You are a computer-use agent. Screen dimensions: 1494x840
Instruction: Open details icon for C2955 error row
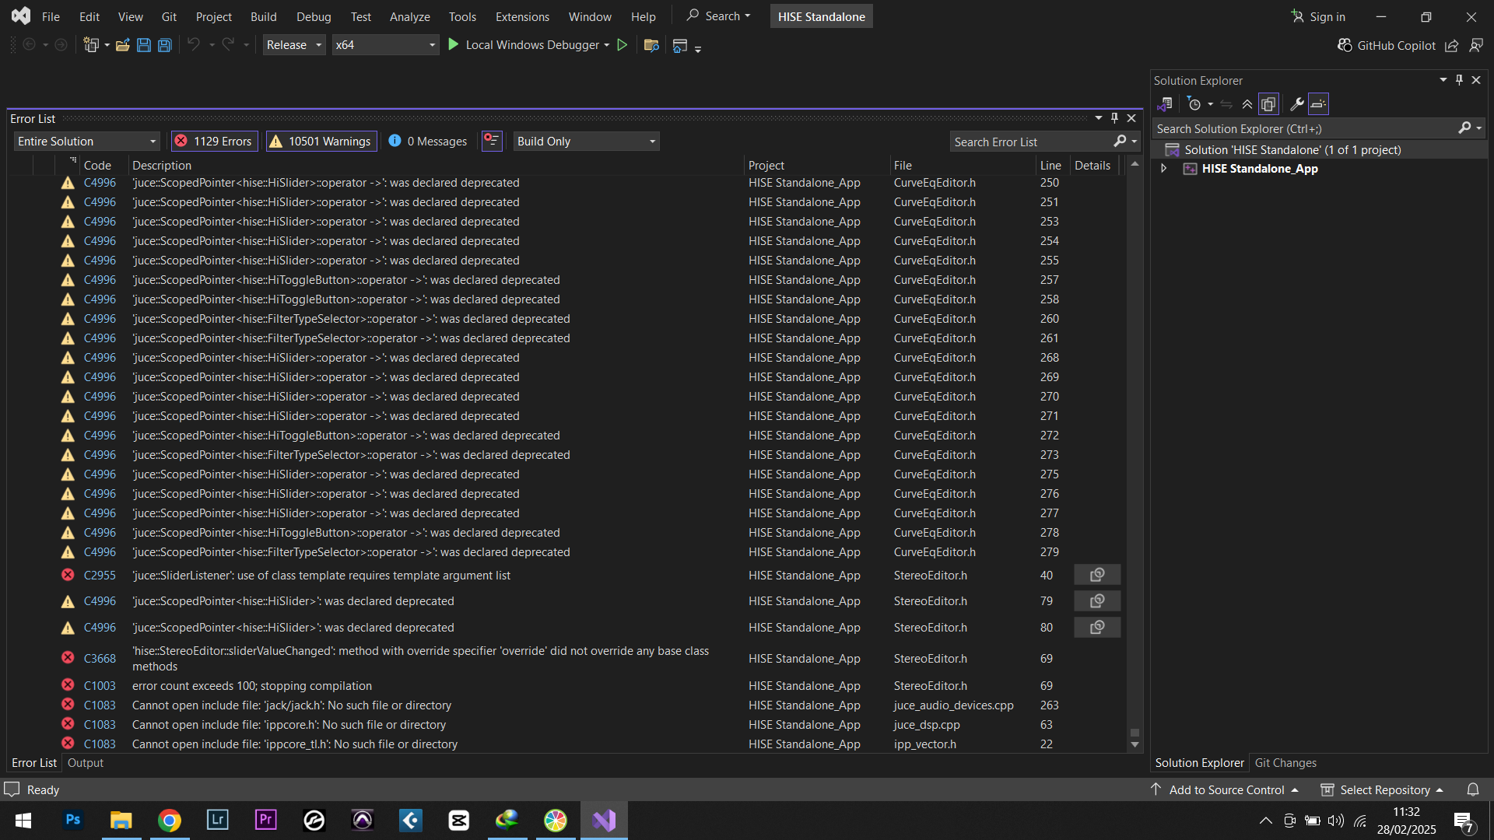point(1097,575)
